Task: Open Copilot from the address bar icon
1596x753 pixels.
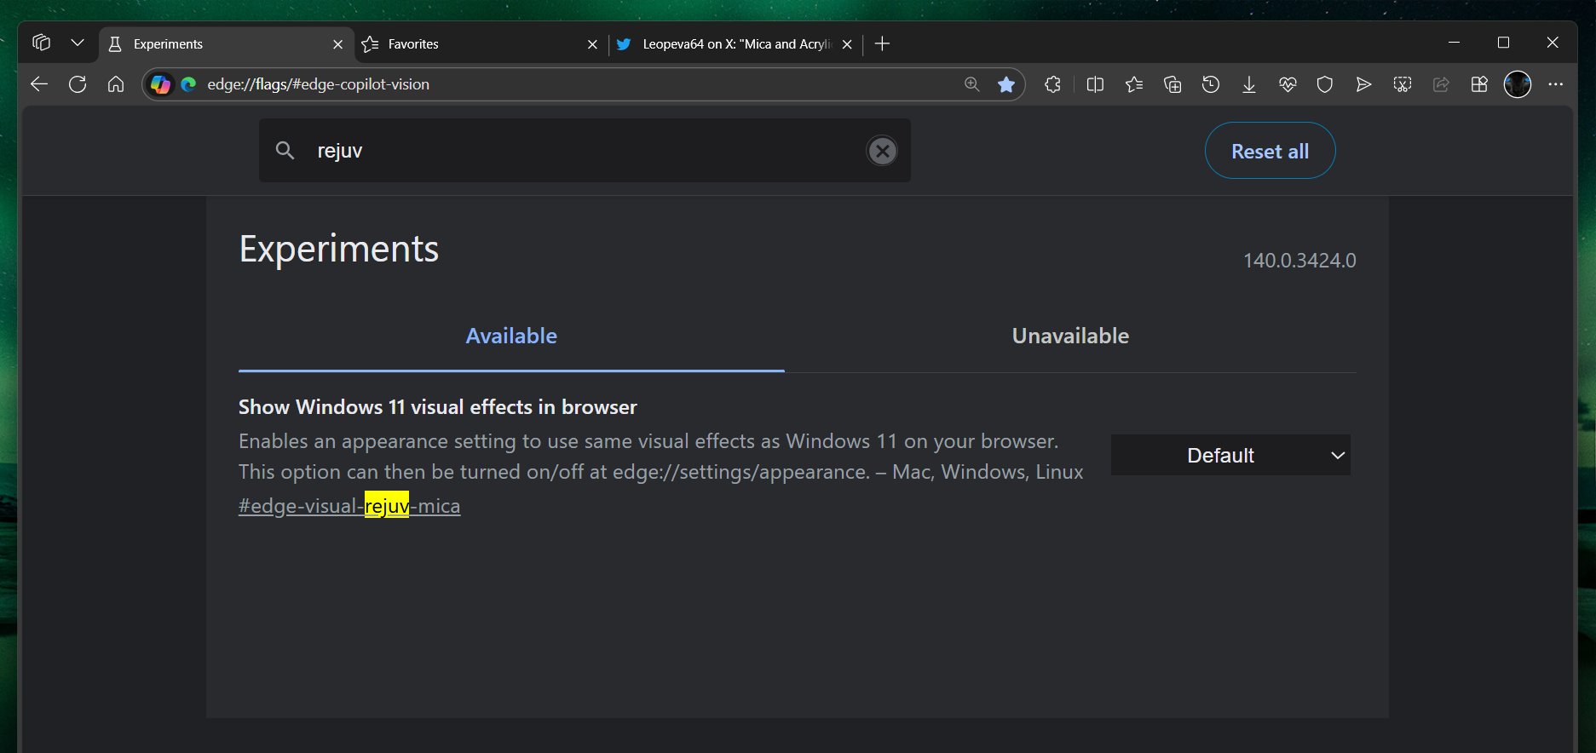Action: point(160,84)
